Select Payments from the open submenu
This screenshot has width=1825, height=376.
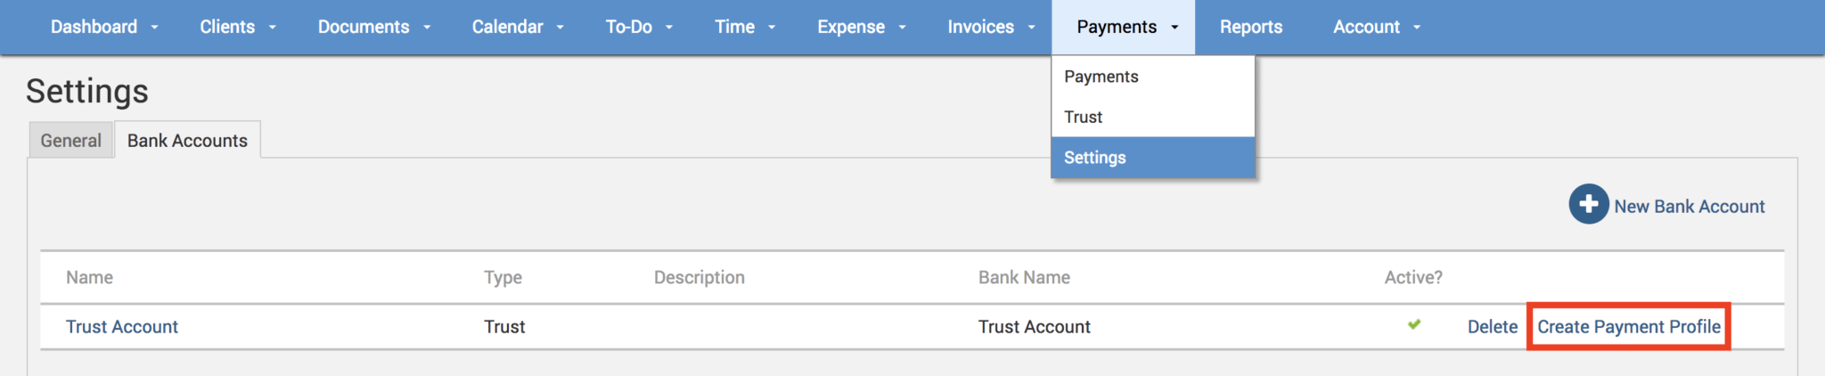[1101, 77]
